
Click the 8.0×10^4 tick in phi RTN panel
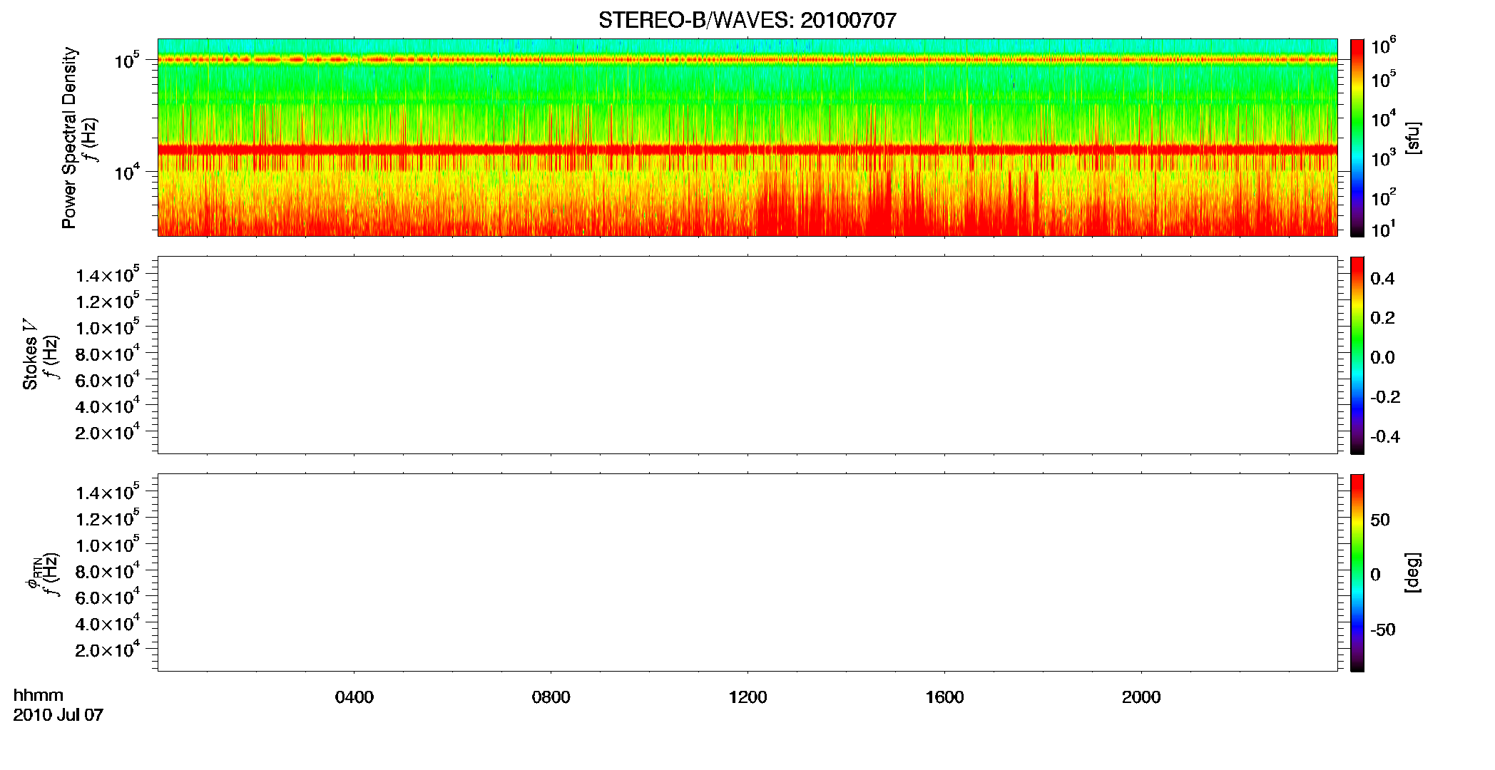tap(108, 570)
